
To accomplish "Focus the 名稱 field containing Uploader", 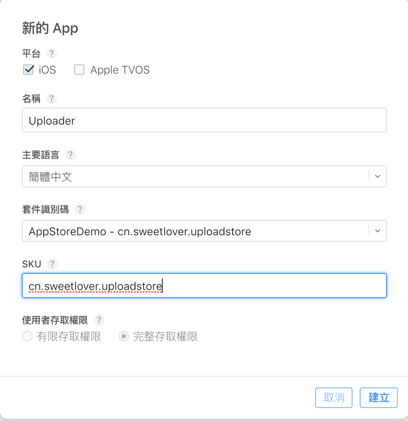I will [x=204, y=120].
